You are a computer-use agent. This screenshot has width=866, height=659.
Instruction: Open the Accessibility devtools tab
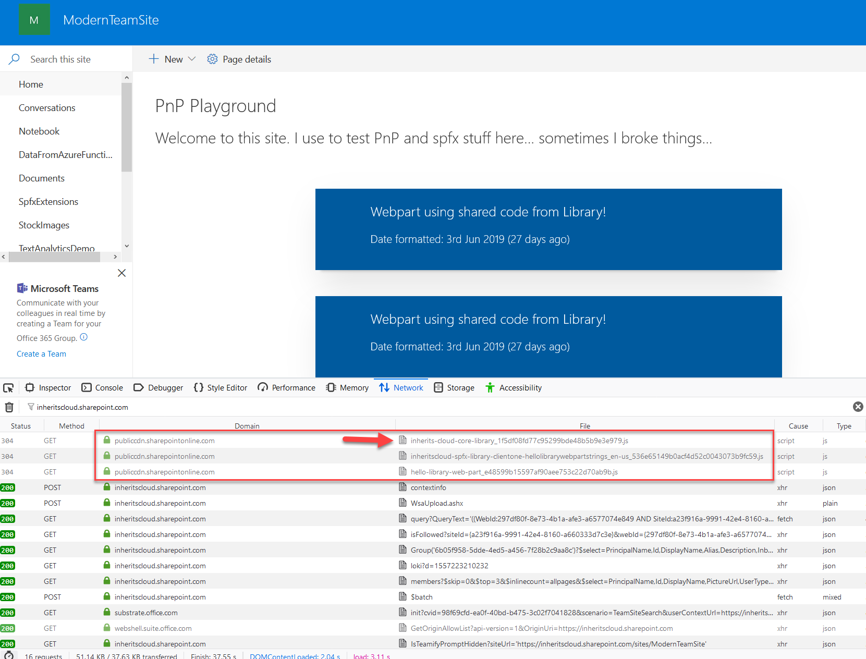(x=514, y=388)
